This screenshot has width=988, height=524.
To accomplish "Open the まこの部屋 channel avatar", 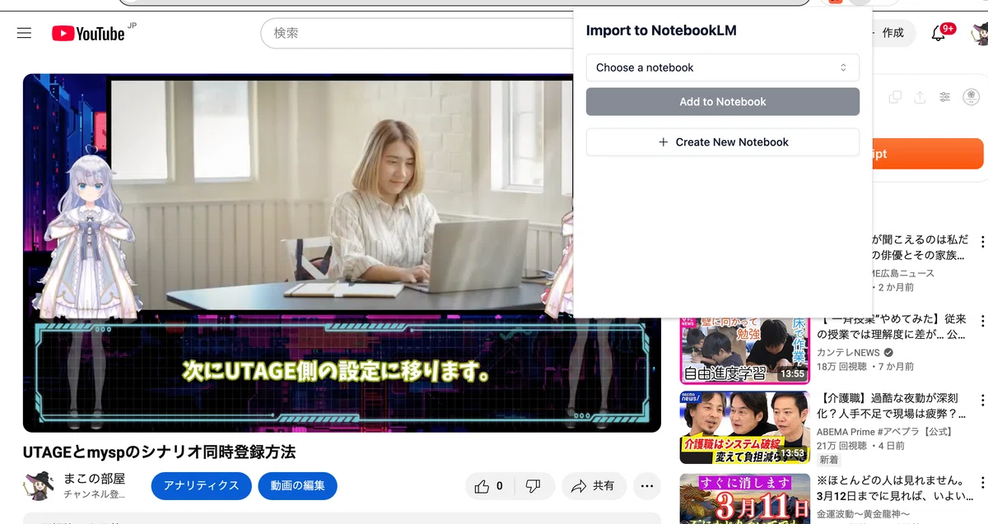I will 39,486.
